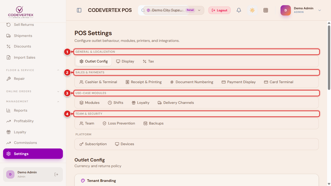Screen dimensions: 331x186
Task: Open Sell Returns in the sidebar
Action: click(x=33, y=25)
